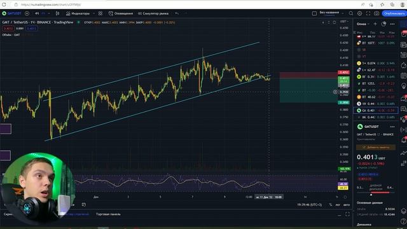Select chart layout square icon

(x=314, y=13)
